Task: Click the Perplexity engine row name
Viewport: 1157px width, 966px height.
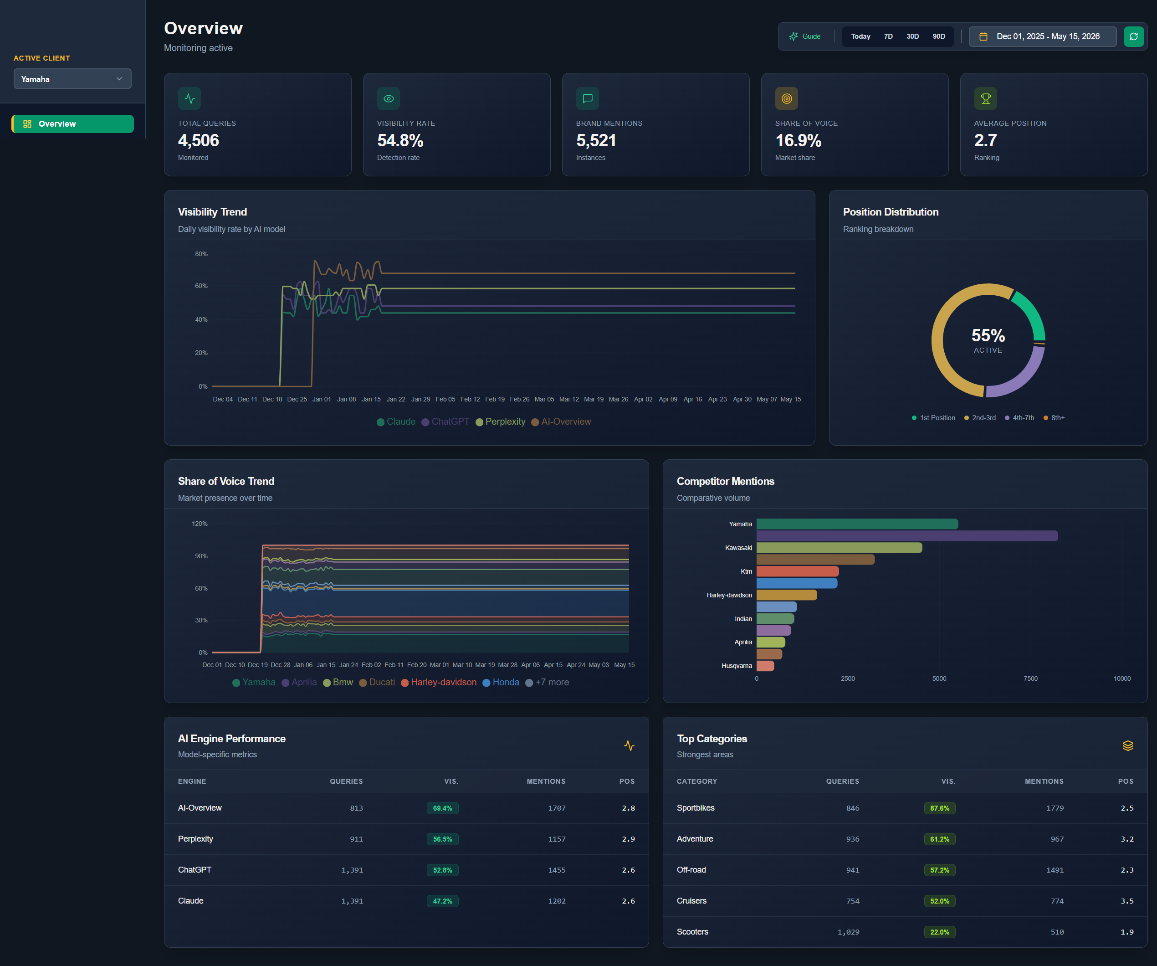Action: click(x=195, y=839)
